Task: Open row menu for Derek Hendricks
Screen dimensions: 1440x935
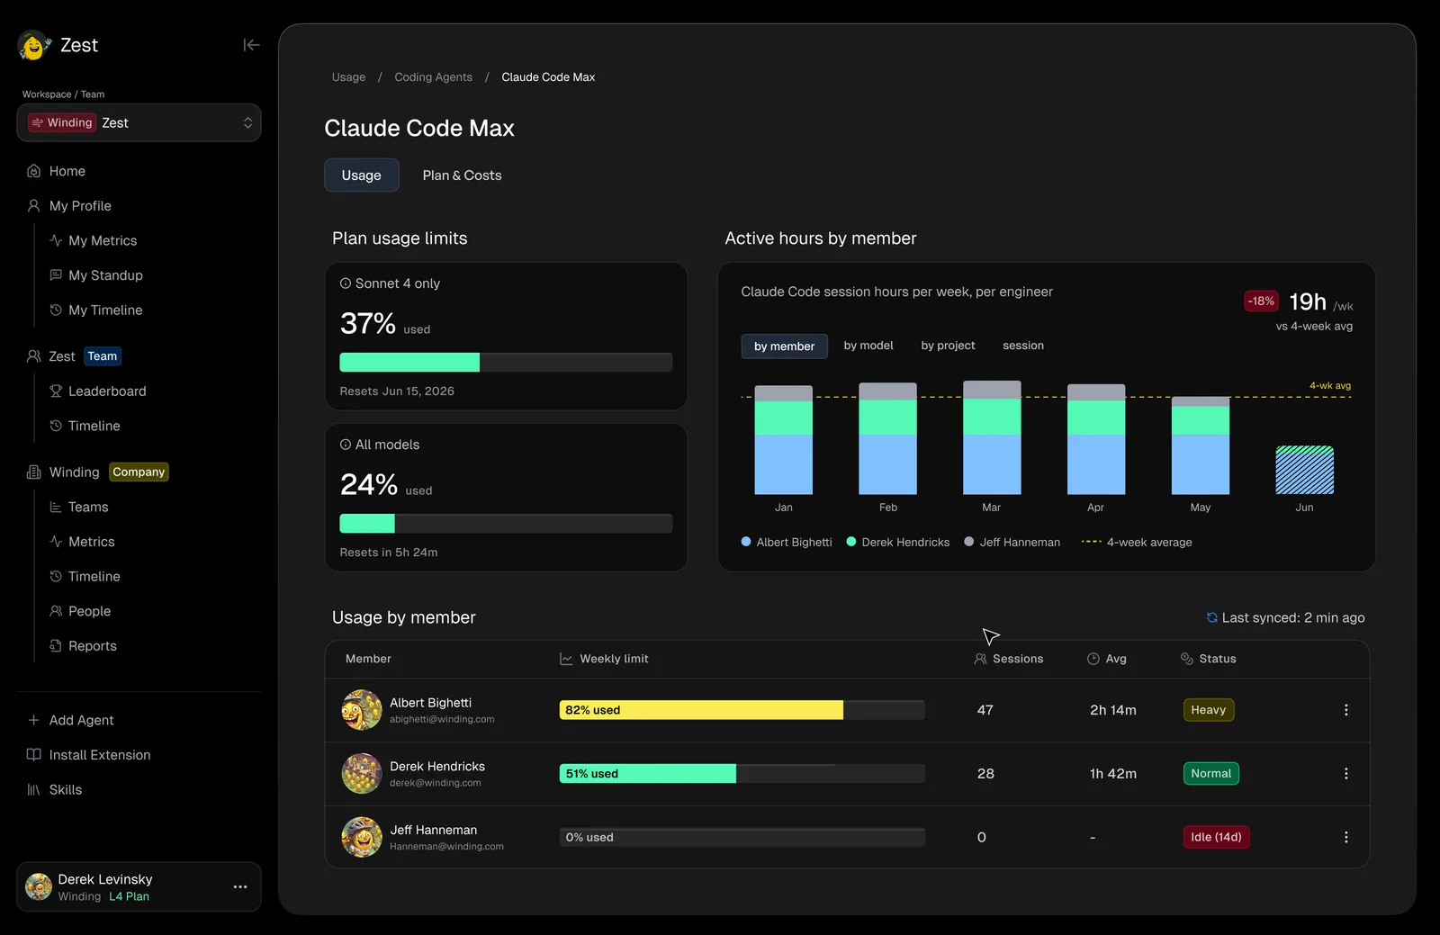Action: [x=1346, y=774]
